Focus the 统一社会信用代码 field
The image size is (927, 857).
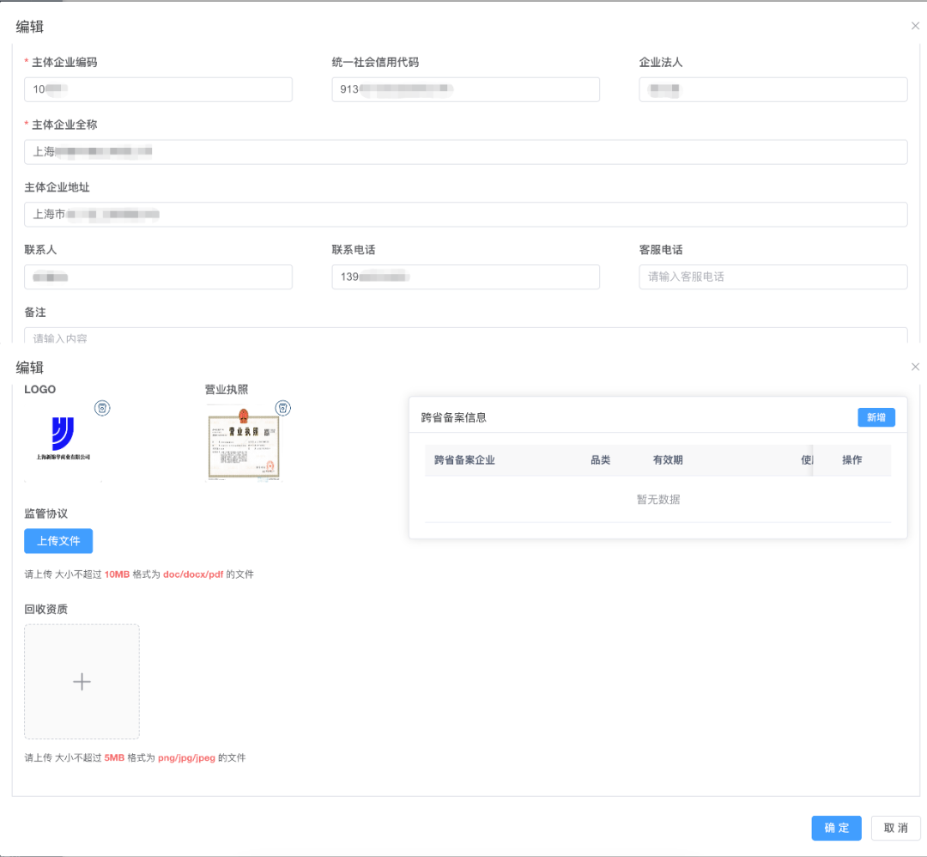(x=466, y=89)
